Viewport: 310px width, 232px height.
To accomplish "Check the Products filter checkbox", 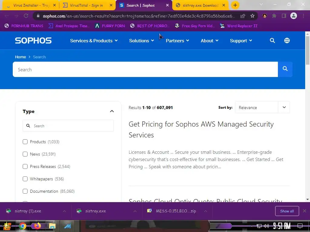I will click(x=25, y=142).
